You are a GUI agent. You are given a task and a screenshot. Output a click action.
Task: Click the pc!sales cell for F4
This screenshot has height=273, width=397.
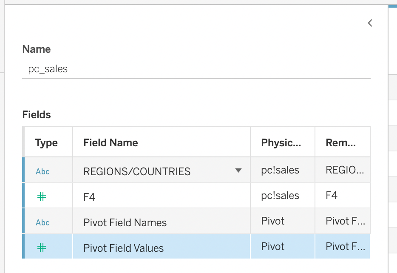pyautogui.click(x=280, y=196)
